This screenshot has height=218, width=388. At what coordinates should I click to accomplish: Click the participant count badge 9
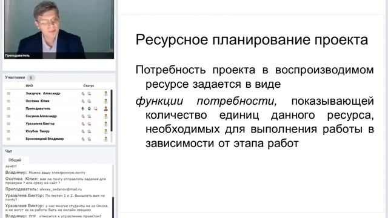[x=31, y=78]
